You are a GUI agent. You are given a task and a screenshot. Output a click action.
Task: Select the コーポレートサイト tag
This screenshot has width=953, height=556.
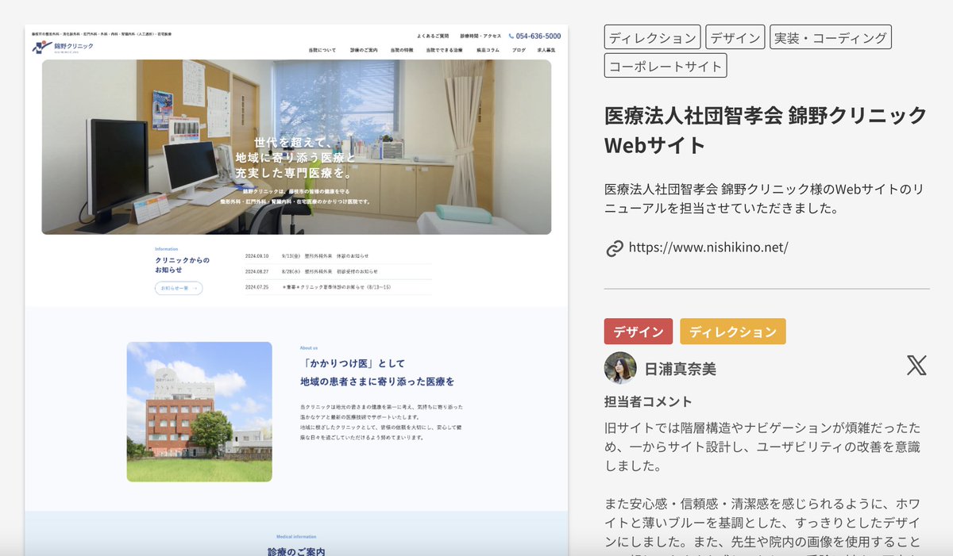click(x=666, y=66)
